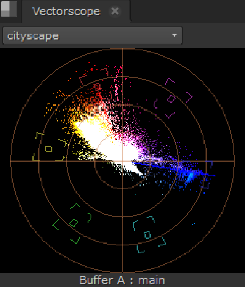Image resolution: width=245 pixels, height=287 pixels.
Task: Click the yellow target box center square
Action: (x=49, y=149)
